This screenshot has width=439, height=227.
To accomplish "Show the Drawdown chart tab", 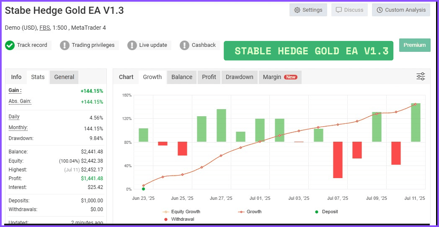I will point(239,77).
